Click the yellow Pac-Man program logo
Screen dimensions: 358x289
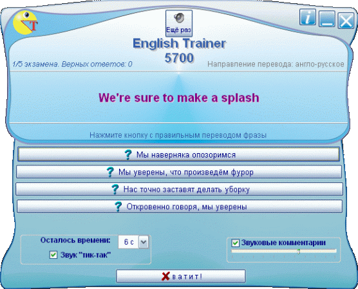coord(25,23)
